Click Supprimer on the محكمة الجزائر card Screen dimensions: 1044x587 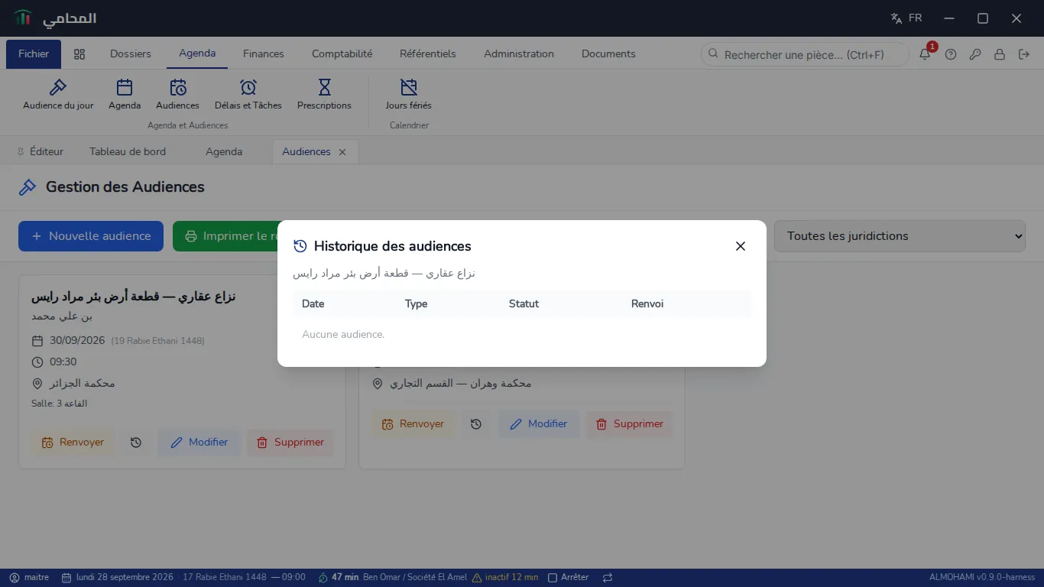click(290, 443)
